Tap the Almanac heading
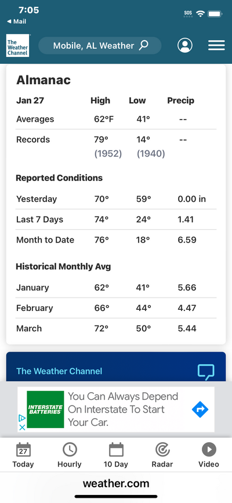Viewport: 232px width, 503px height. (x=43, y=80)
